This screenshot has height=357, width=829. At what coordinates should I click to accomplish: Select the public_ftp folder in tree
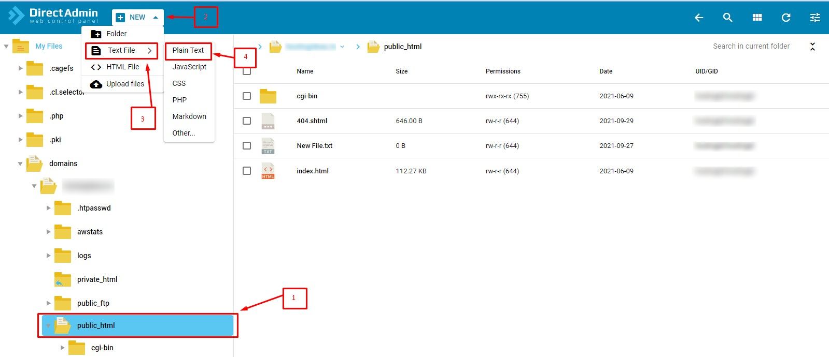[93, 303]
